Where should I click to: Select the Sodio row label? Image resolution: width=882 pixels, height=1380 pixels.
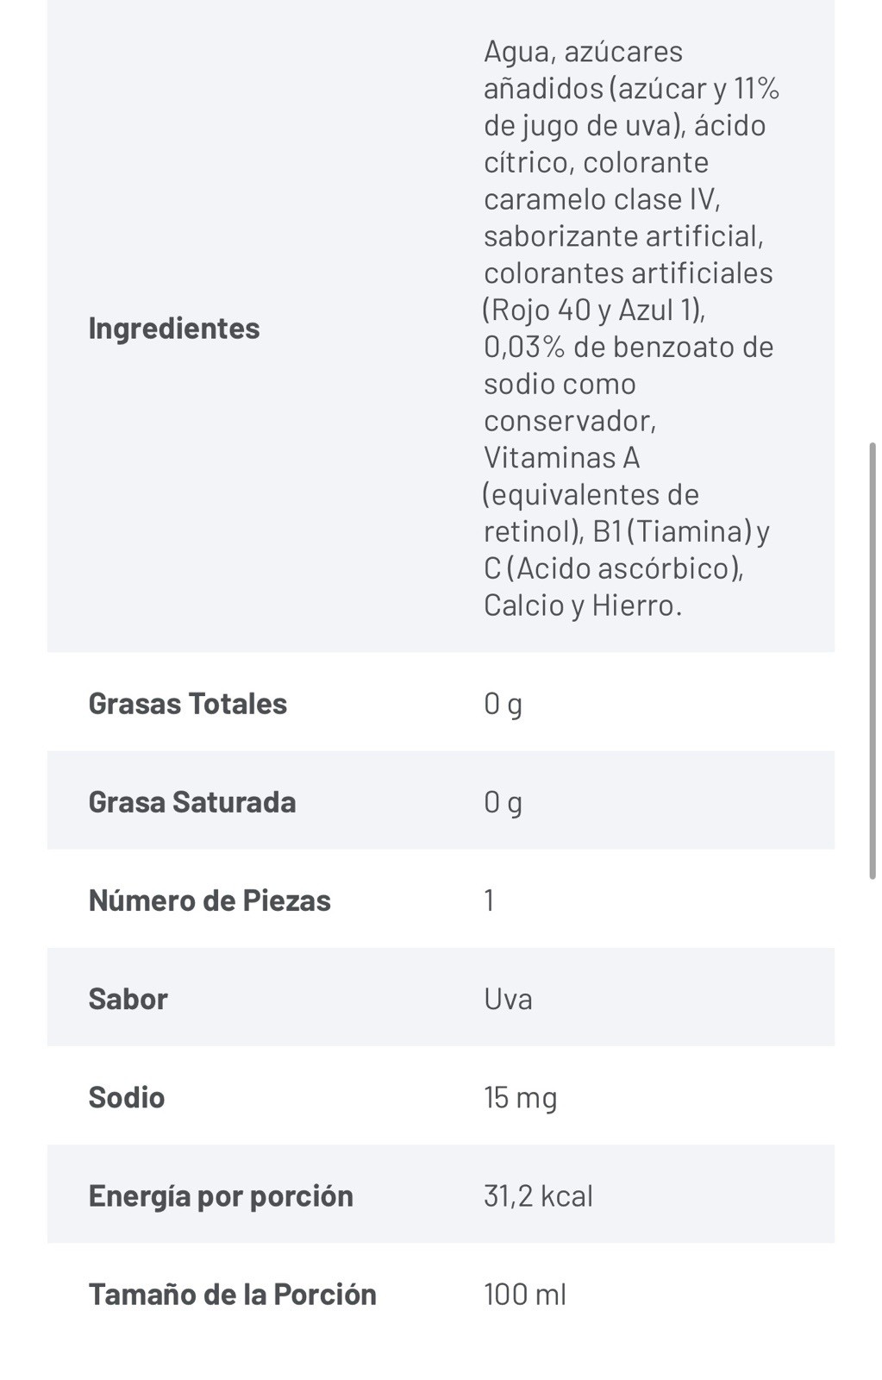point(126,1096)
